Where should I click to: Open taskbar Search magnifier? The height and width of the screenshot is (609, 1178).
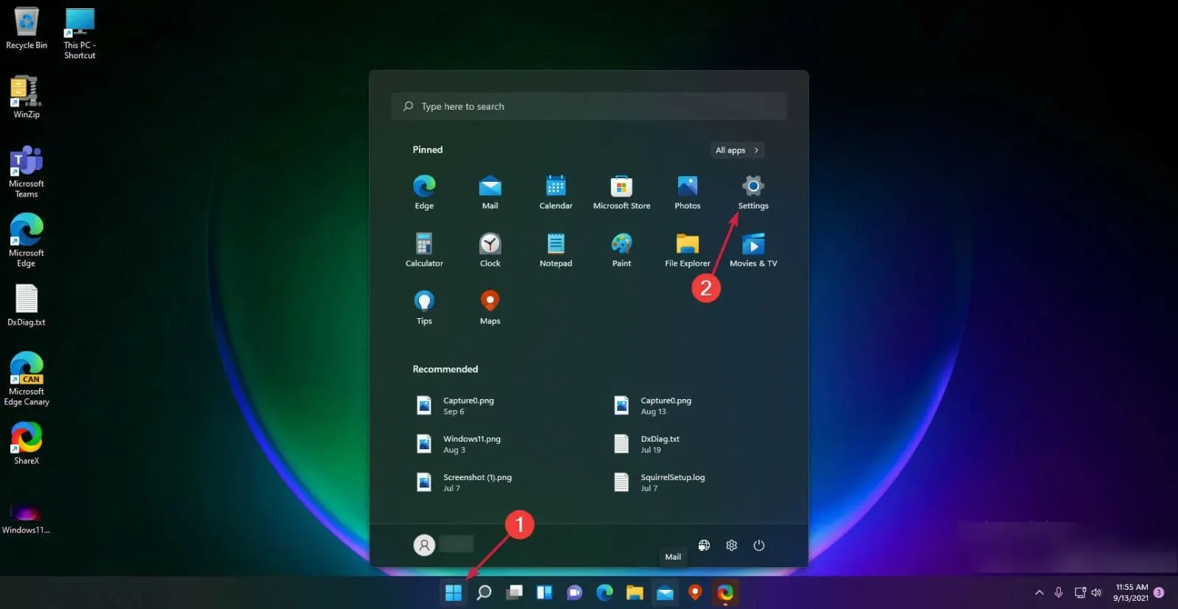coord(484,592)
